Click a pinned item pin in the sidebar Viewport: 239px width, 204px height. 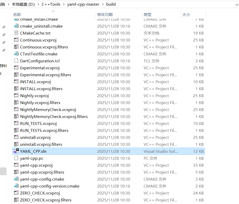3,27
